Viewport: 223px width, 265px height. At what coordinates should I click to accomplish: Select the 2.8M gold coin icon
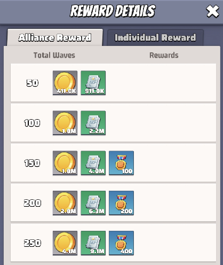(65, 203)
